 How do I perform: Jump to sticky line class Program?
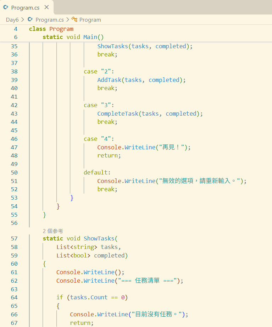[51, 29]
